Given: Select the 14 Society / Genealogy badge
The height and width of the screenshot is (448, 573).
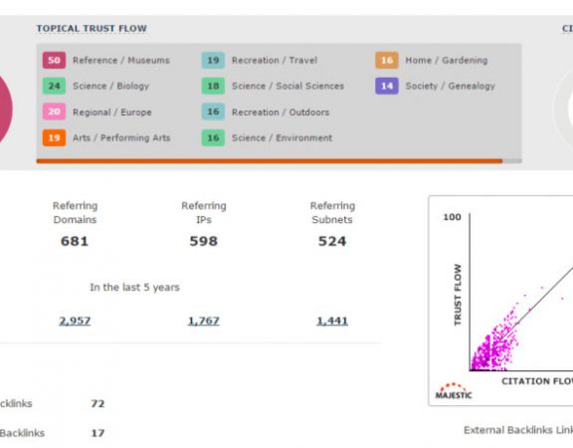Looking at the screenshot, I should [387, 86].
